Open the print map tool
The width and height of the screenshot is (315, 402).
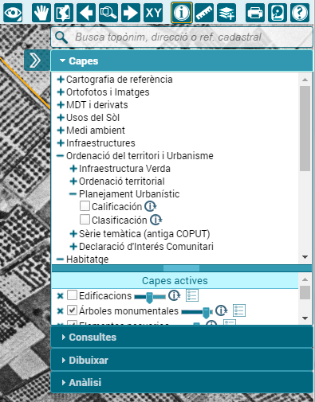tap(255, 13)
